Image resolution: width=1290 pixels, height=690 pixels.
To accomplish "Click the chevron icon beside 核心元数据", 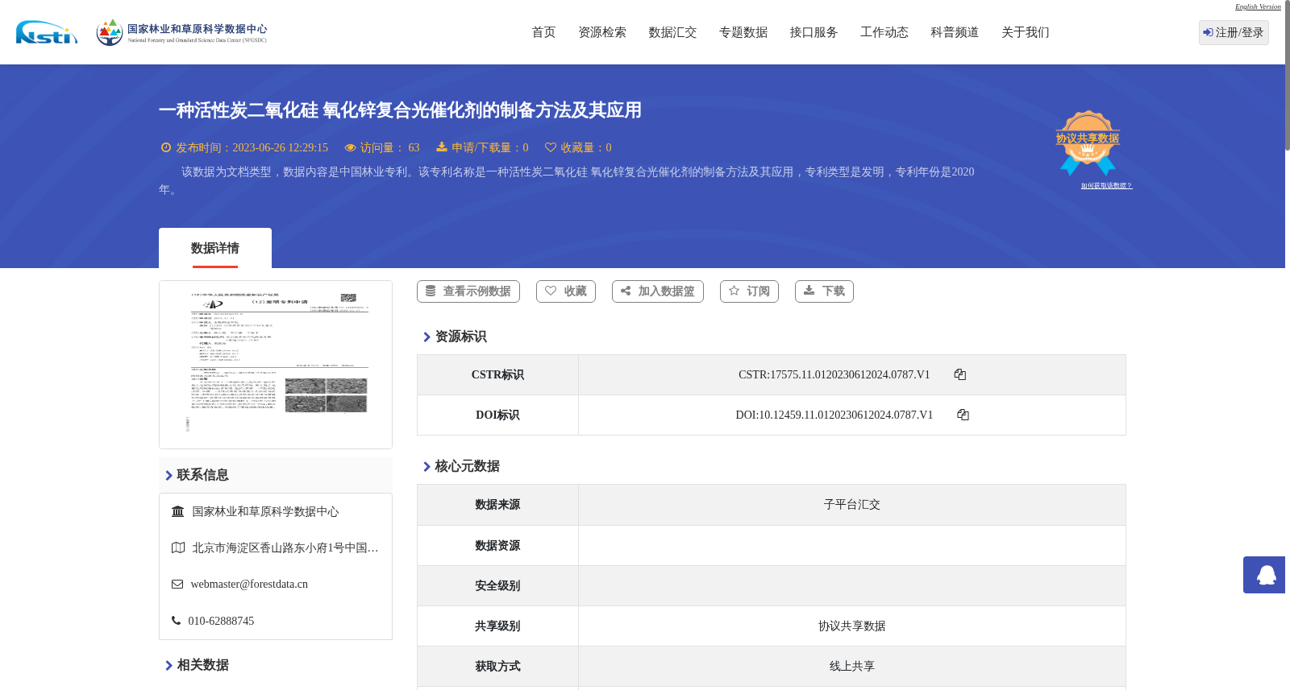I will coord(427,467).
